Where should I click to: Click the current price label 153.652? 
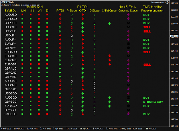tap(174, 36)
